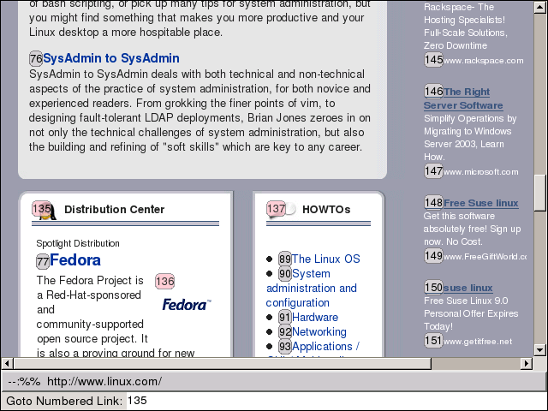Open the Fedora distribution link
Viewport: 548px width, 411px height.
tap(75, 260)
